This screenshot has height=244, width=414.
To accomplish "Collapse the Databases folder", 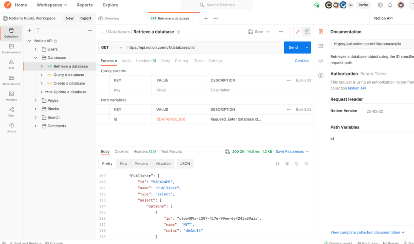I will (x=36, y=58).
